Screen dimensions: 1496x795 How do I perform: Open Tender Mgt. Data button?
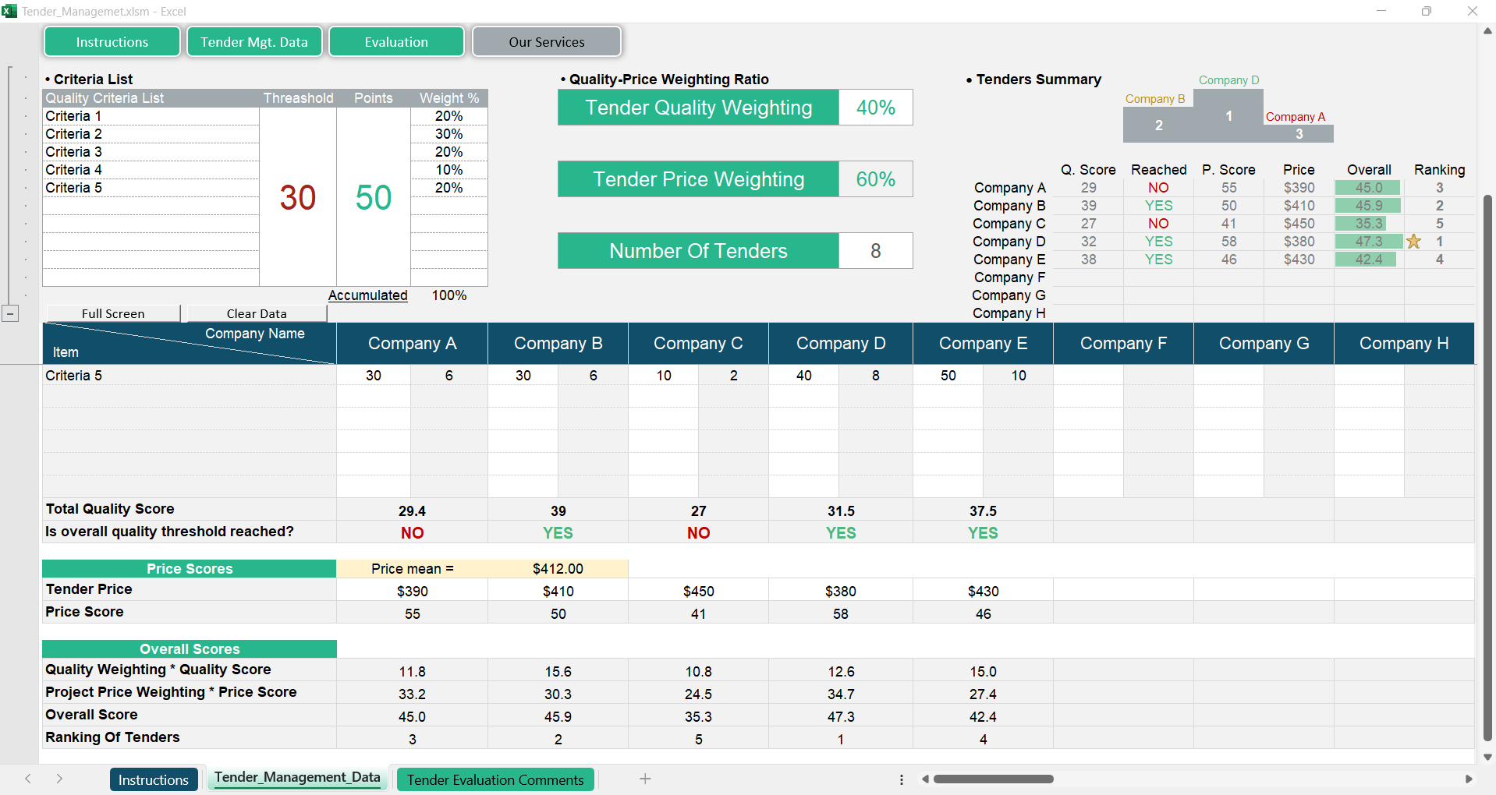point(254,42)
